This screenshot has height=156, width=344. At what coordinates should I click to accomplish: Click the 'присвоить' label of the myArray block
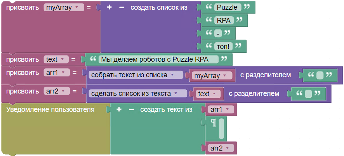[23, 7]
